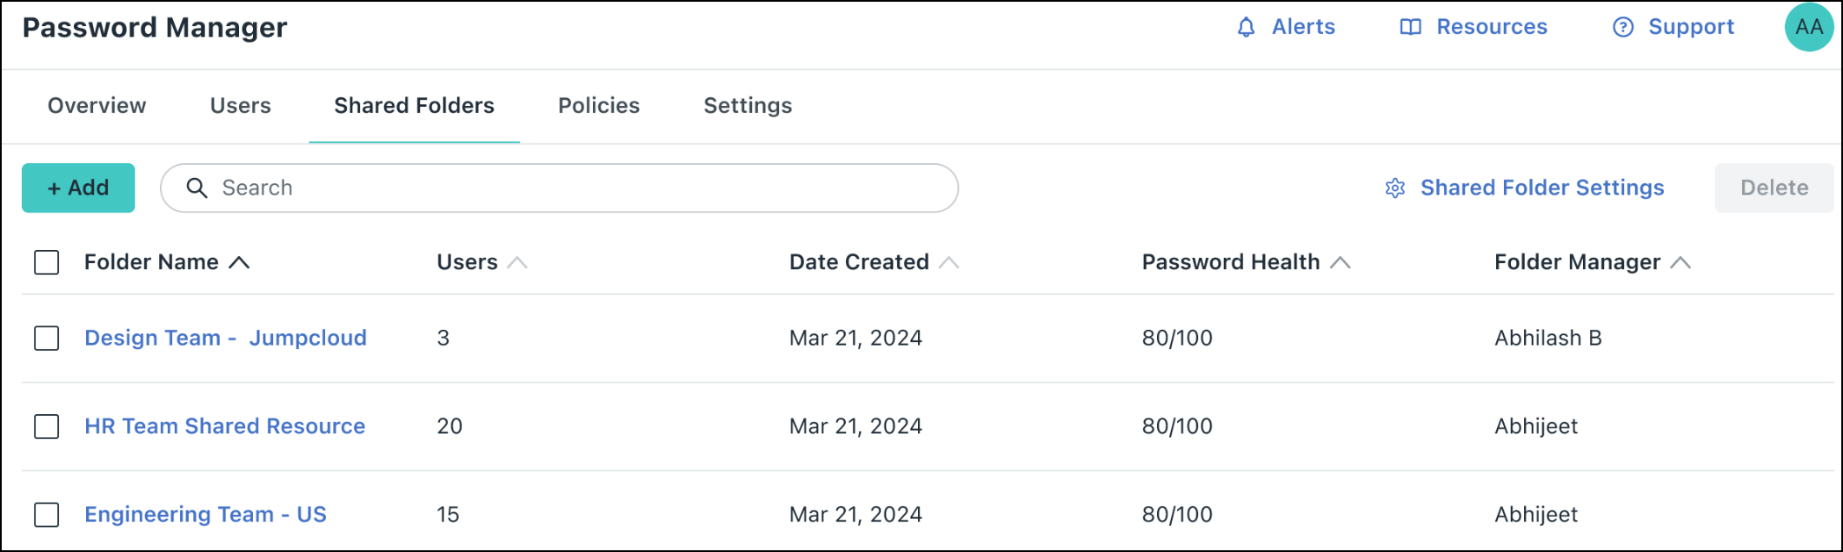Viewport: 1843px width, 552px height.
Task: Sort by Date Created using its chevron
Action: pyautogui.click(x=948, y=261)
